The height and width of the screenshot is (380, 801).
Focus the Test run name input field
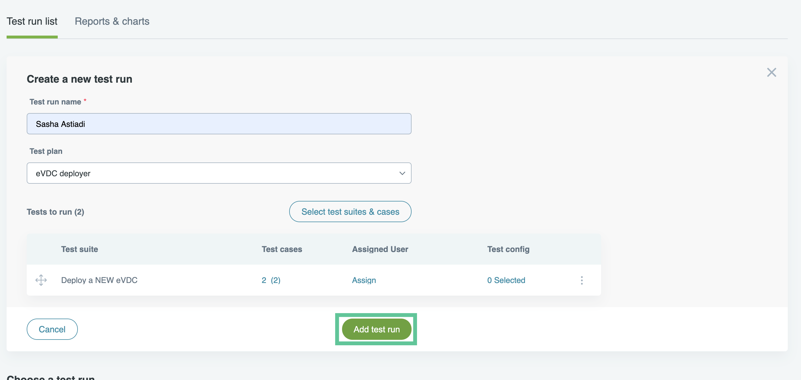(219, 124)
